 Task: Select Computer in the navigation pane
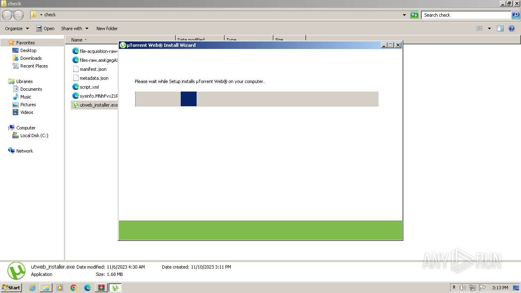click(26, 128)
